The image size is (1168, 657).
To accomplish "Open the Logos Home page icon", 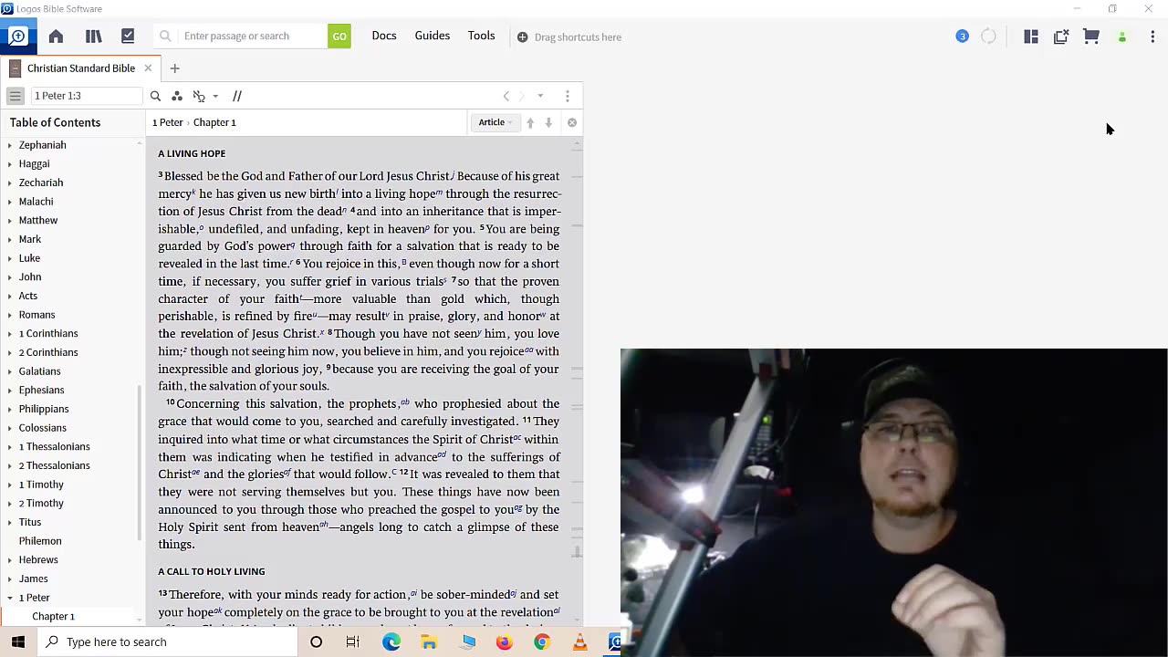I will (x=56, y=36).
